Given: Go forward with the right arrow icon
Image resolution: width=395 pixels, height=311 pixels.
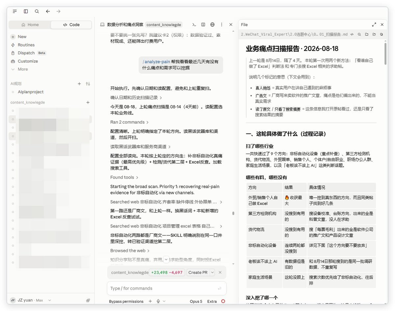Looking at the screenshot, I should 59,11.
